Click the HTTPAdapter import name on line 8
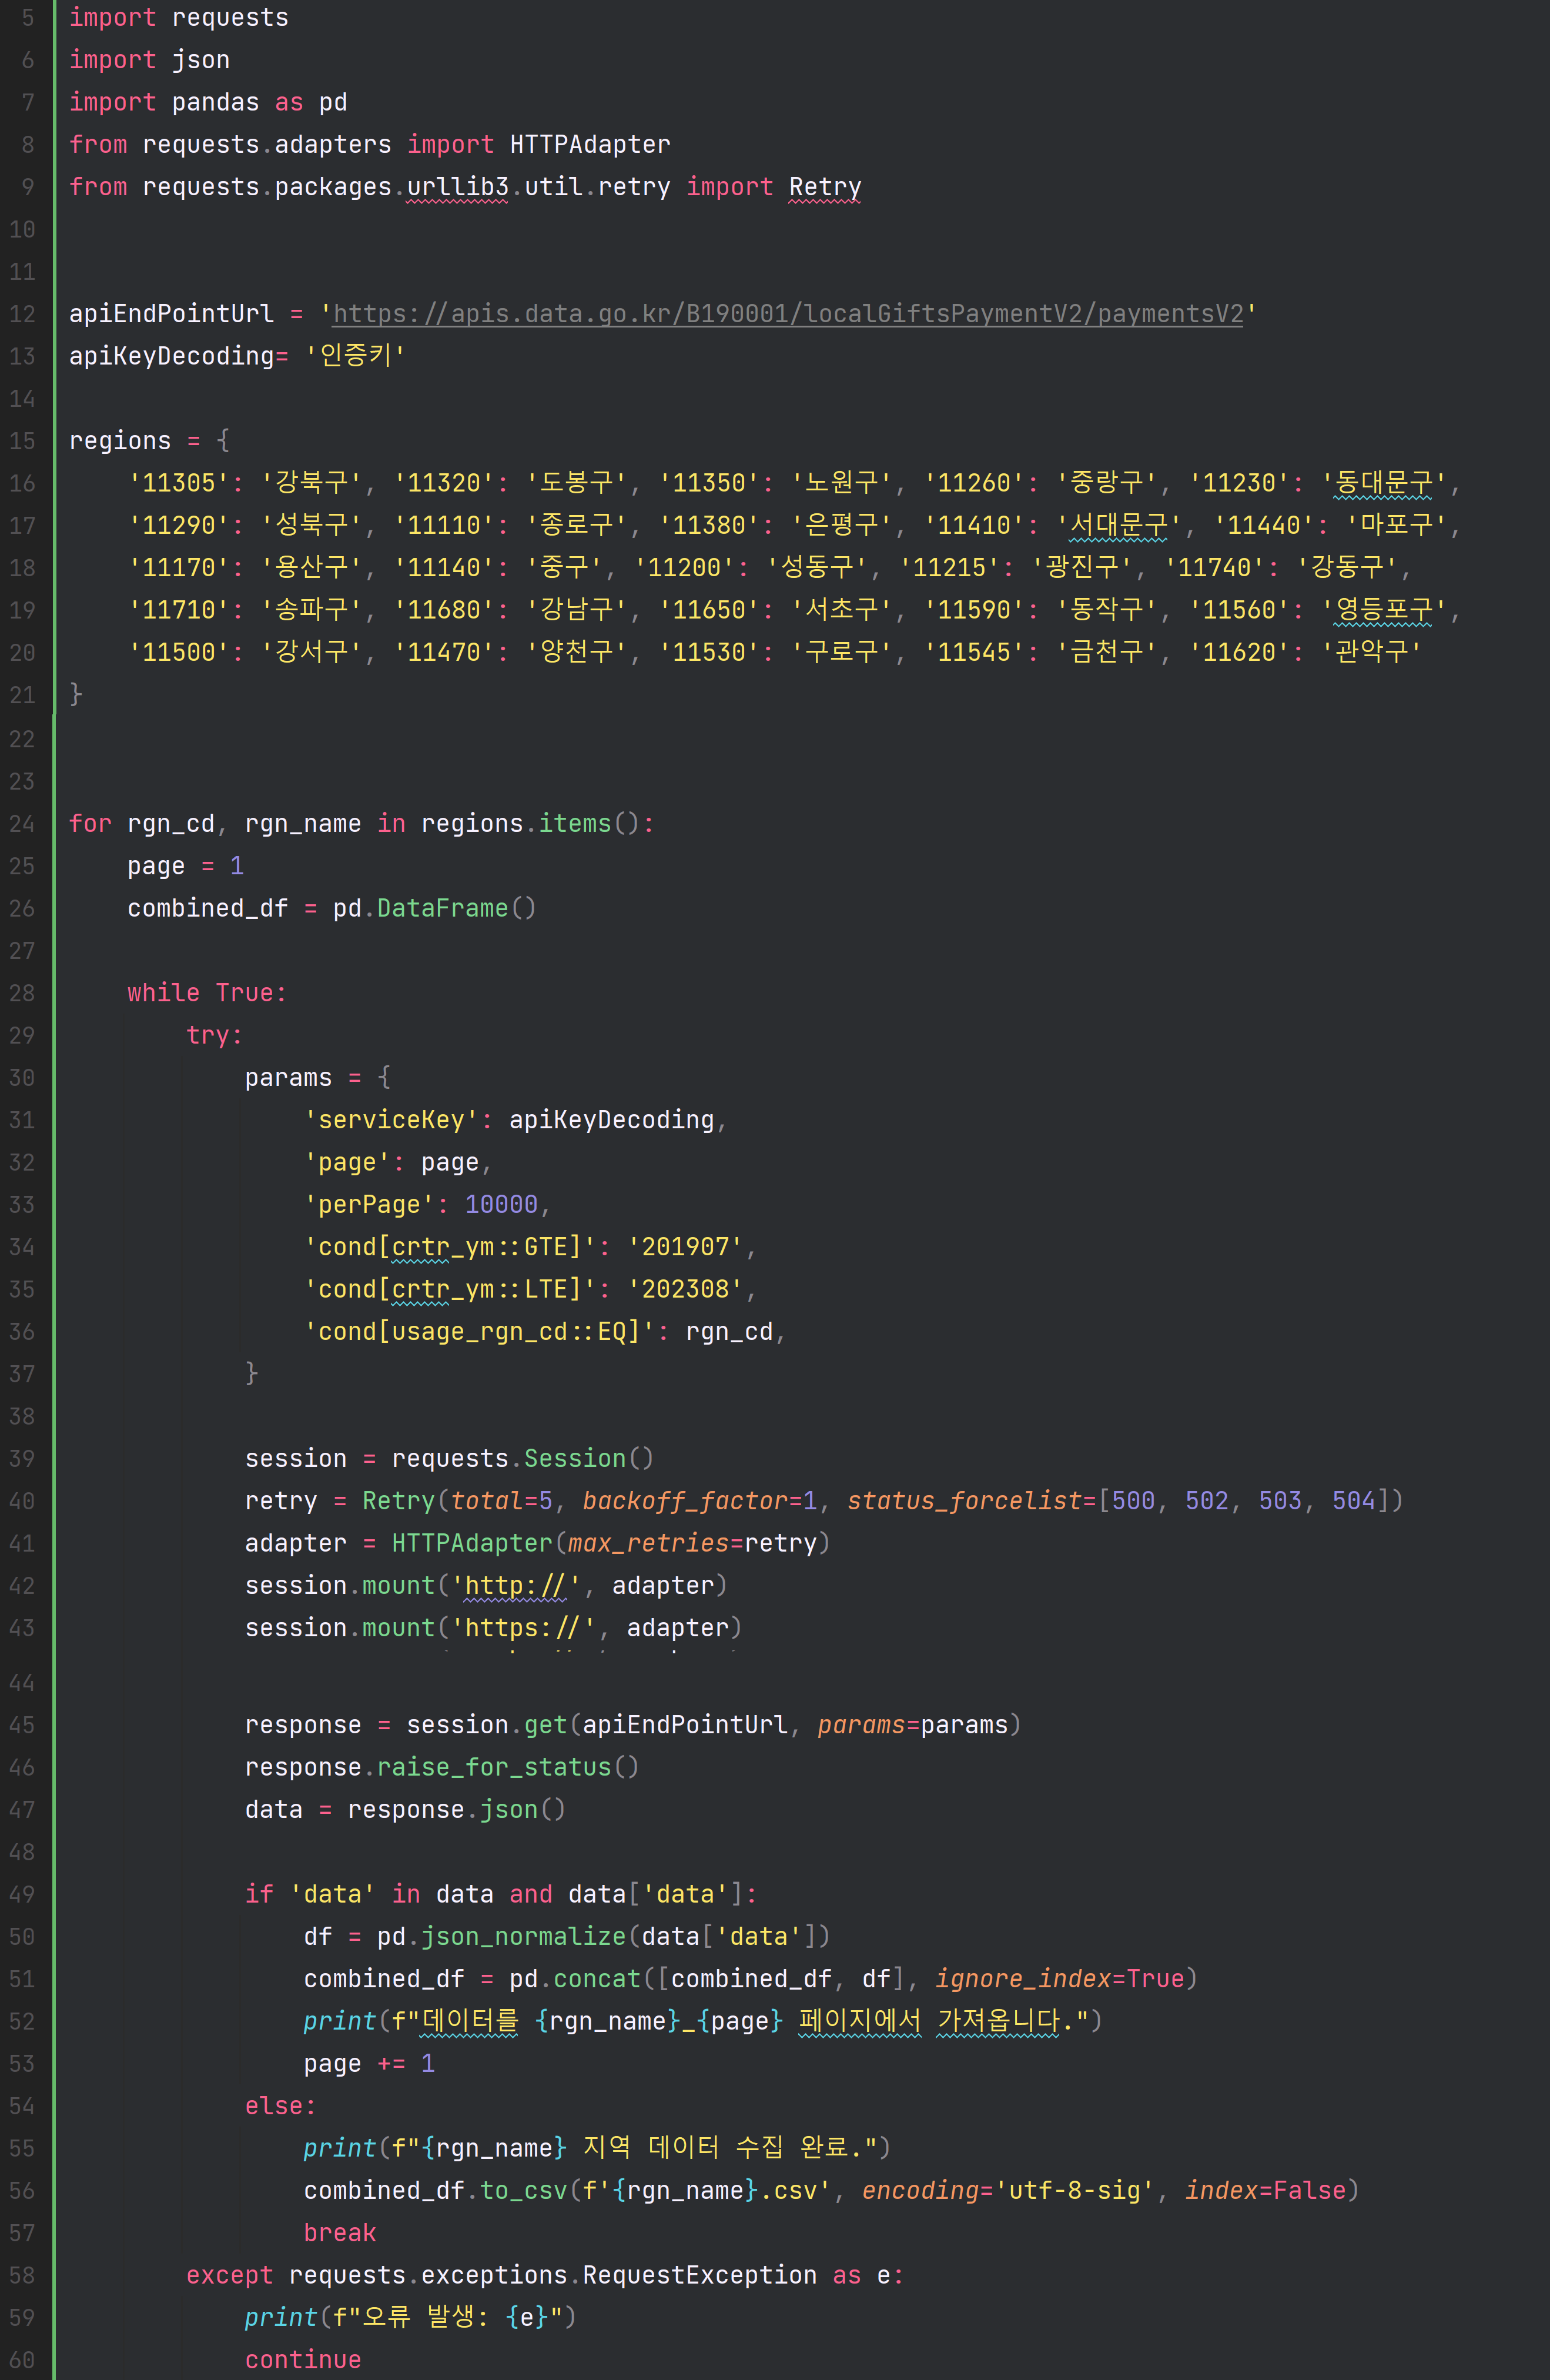This screenshot has width=1550, height=2380. tap(590, 145)
